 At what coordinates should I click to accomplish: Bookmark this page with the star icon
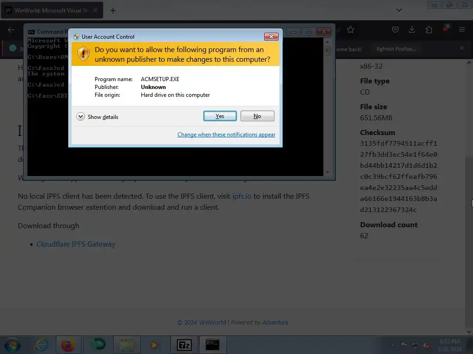351,30
